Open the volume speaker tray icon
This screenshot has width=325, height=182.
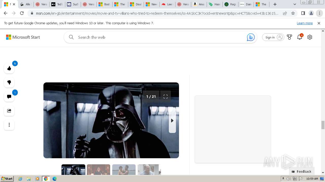pyautogui.click(x=289, y=179)
